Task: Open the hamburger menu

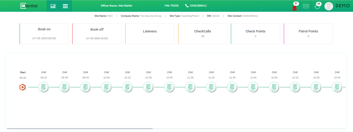Action: click(x=65, y=6)
